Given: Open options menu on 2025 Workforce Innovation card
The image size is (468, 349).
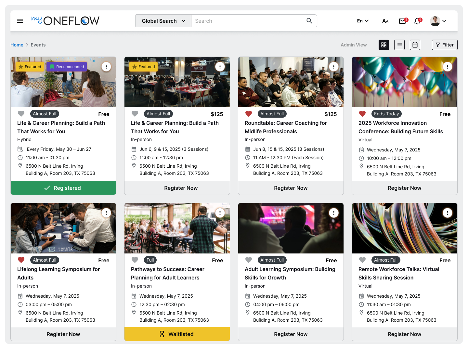Looking at the screenshot, I should click(448, 67).
